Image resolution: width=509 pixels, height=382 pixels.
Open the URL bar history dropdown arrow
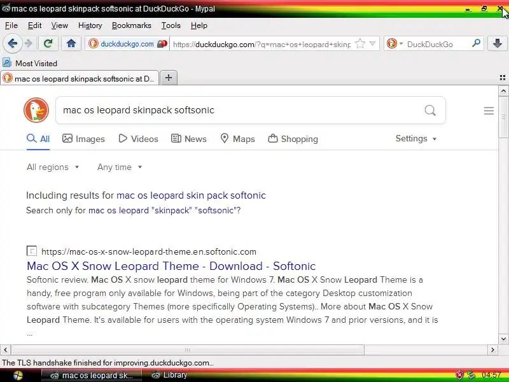[x=373, y=43]
